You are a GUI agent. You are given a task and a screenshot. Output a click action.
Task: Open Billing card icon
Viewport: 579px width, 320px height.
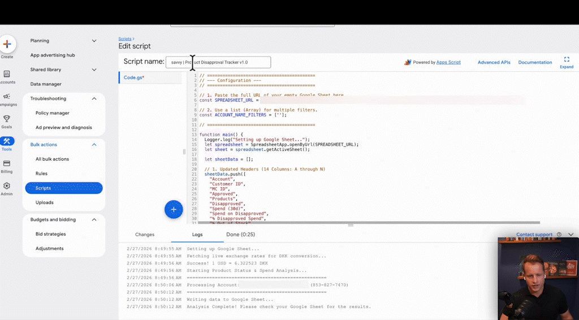point(7,163)
